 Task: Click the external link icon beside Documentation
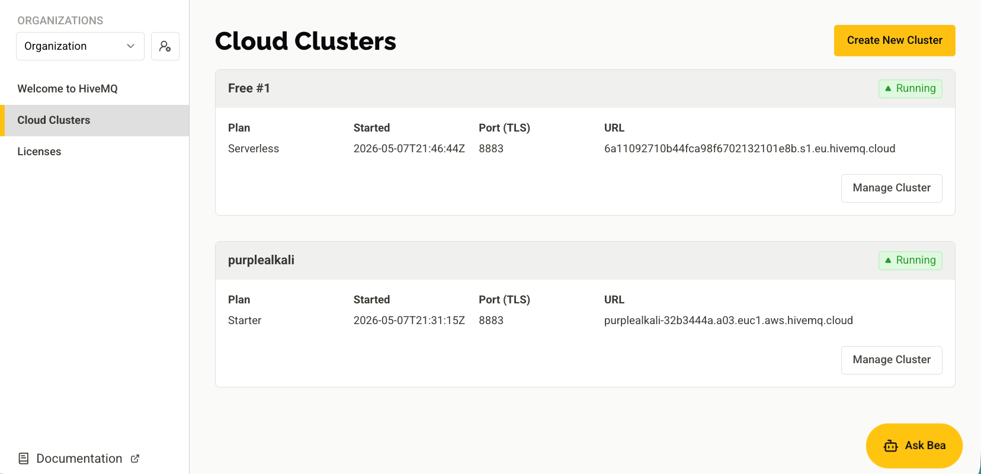[x=135, y=459]
